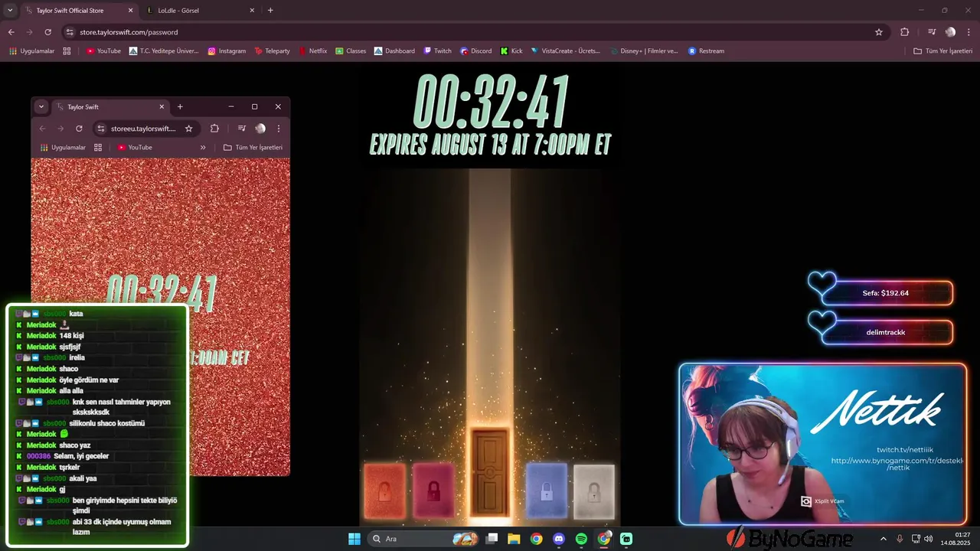Open the Classes bookmark
This screenshot has height=551, width=980.
click(351, 51)
